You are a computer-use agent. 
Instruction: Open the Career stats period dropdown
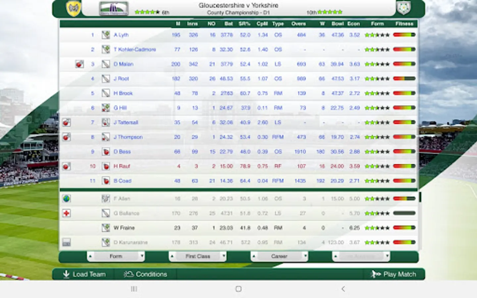click(279, 256)
